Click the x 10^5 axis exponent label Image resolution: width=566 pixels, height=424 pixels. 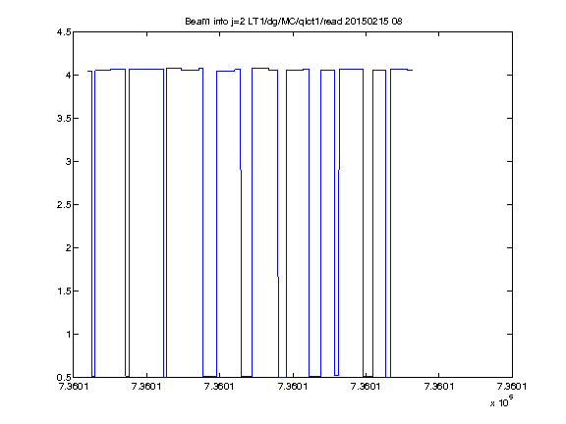502,401
